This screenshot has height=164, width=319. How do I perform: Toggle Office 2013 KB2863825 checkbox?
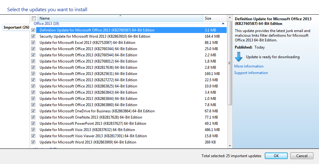(x=33, y=86)
